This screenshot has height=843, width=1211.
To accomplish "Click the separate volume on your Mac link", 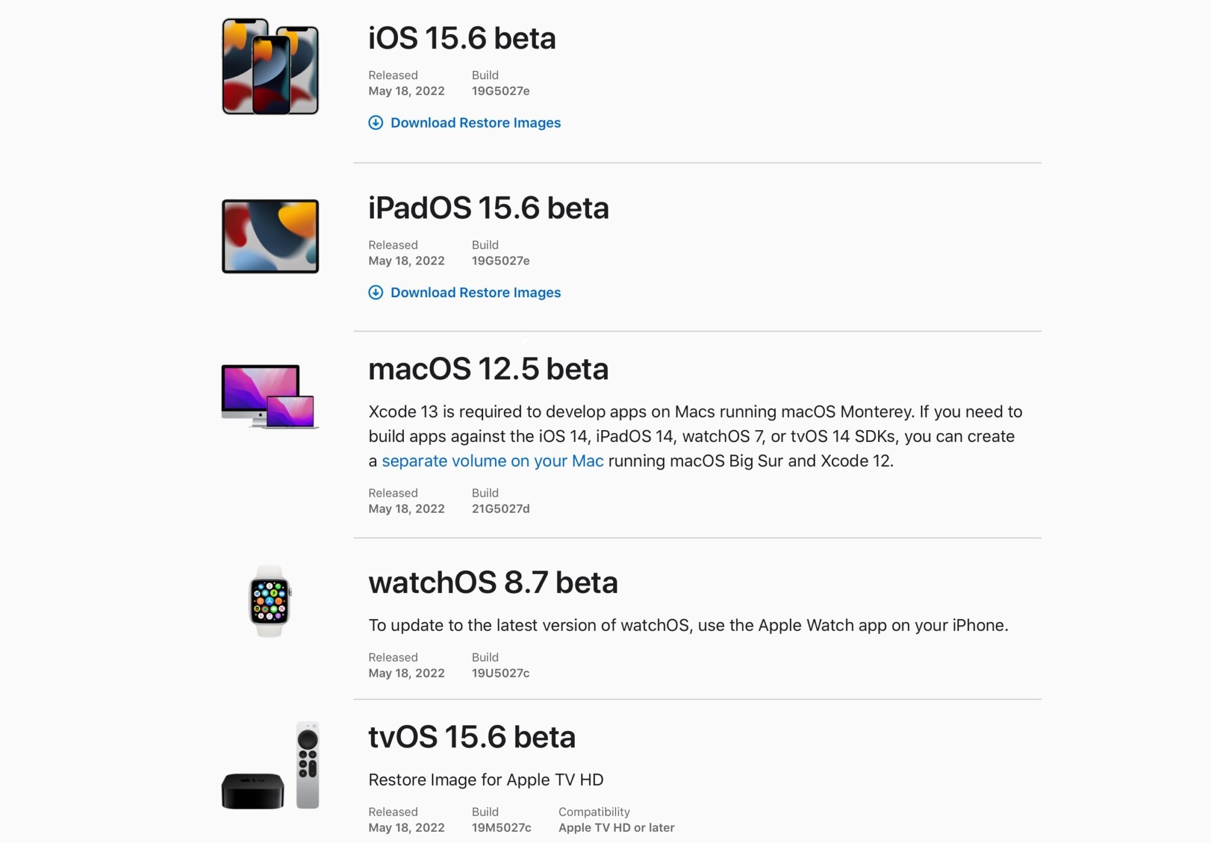I will pyautogui.click(x=493, y=461).
